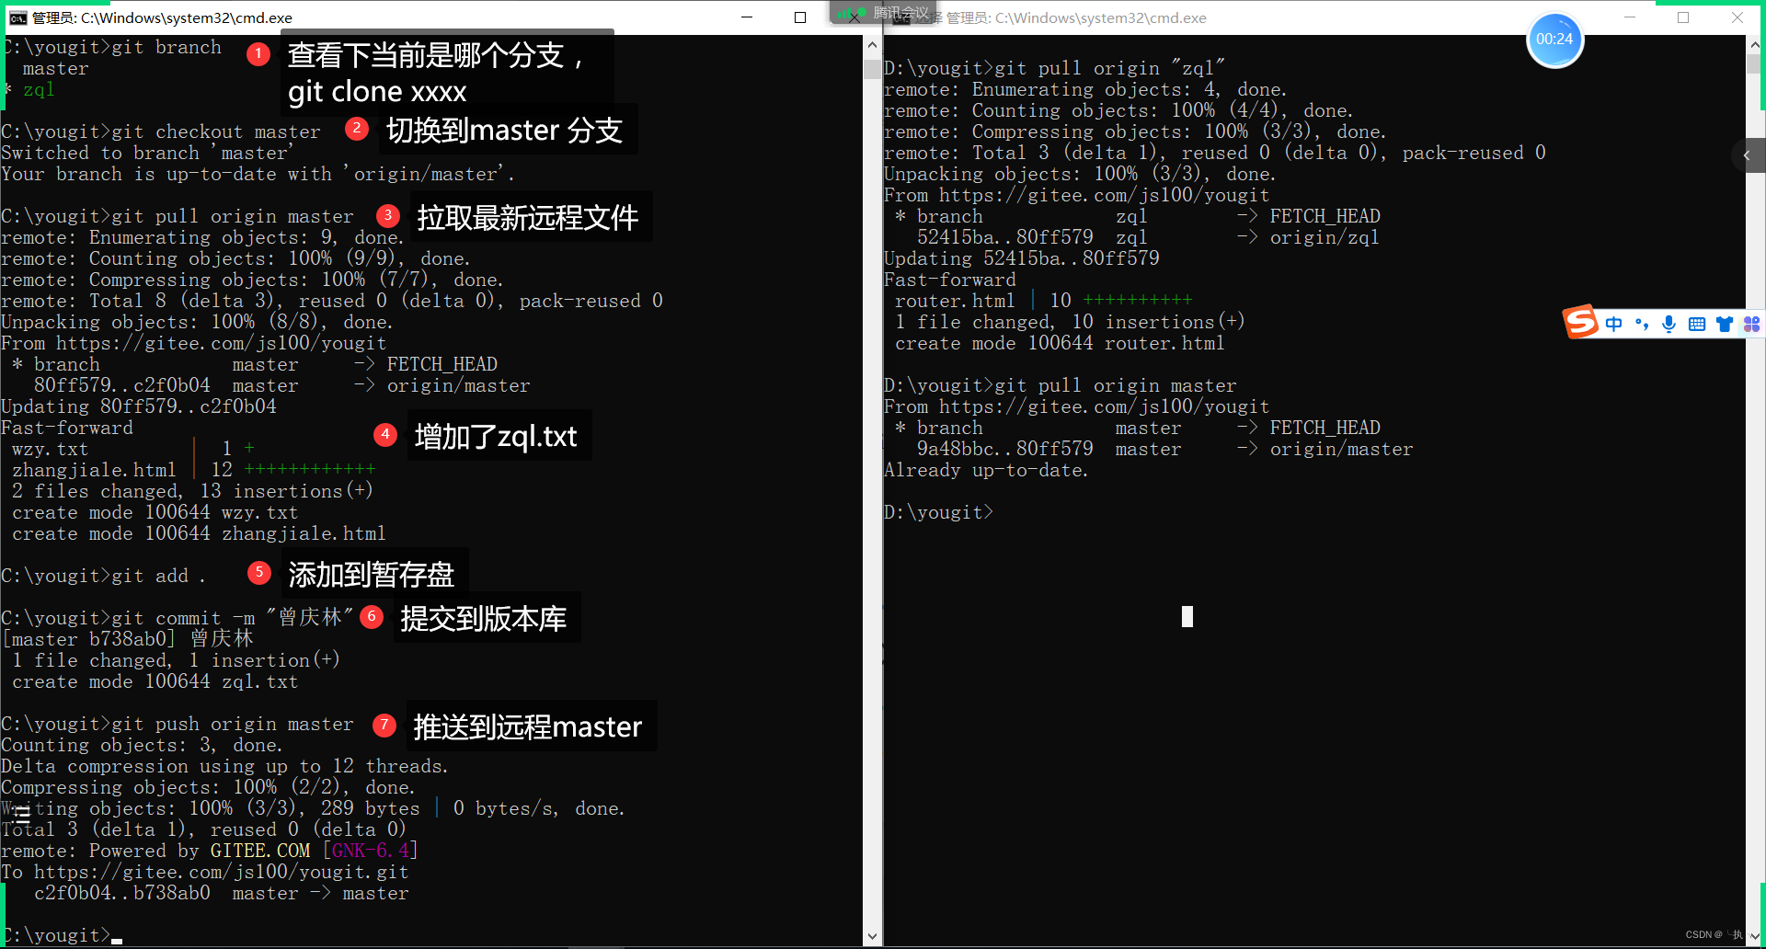The height and width of the screenshot is (949, 1766).
Task: Click 'Already up-to-date.' line
Action: tap(986, 470)
